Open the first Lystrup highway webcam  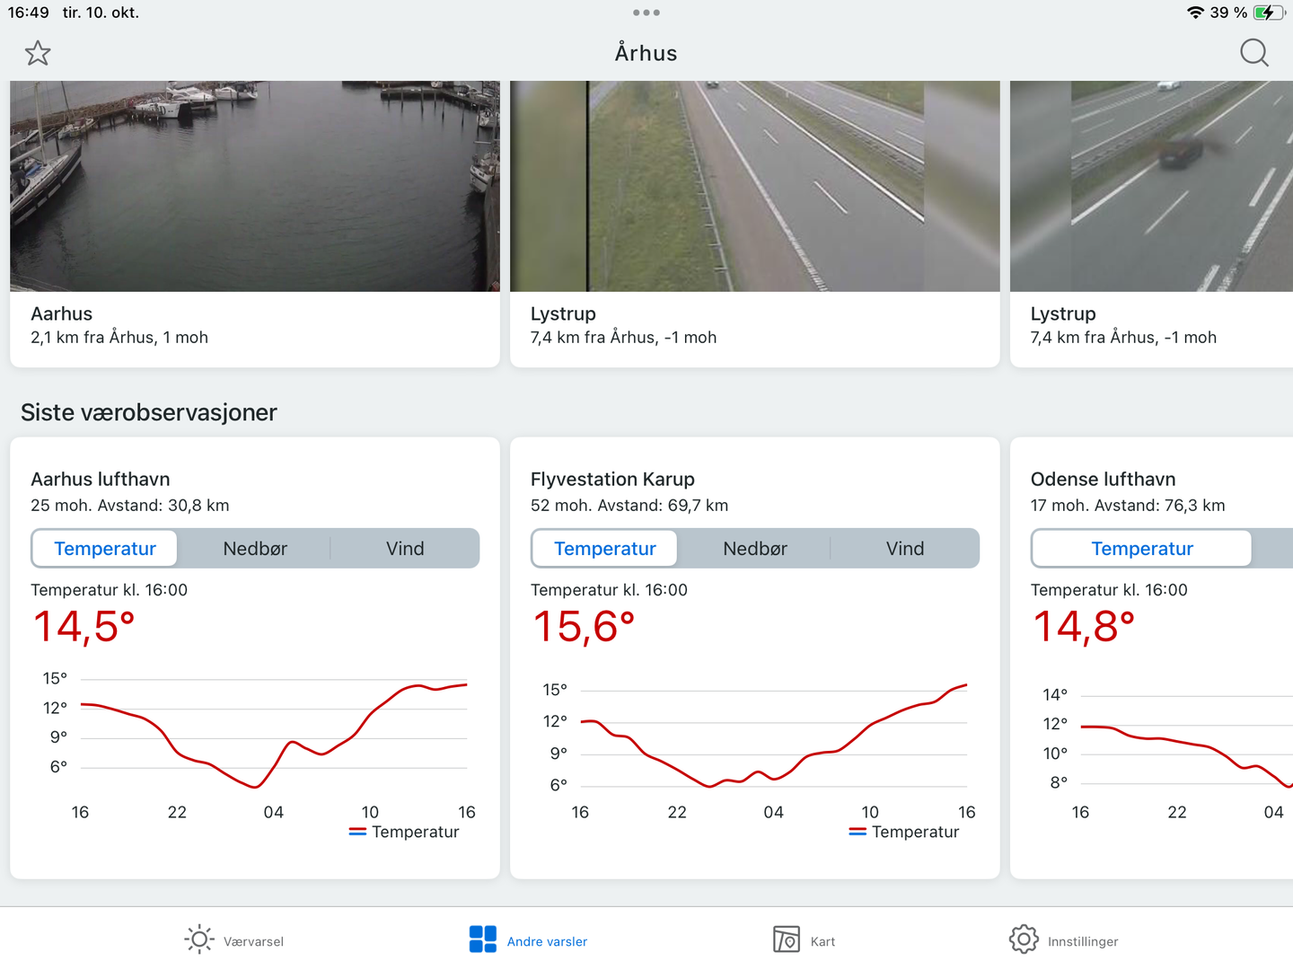coord(754,186)
